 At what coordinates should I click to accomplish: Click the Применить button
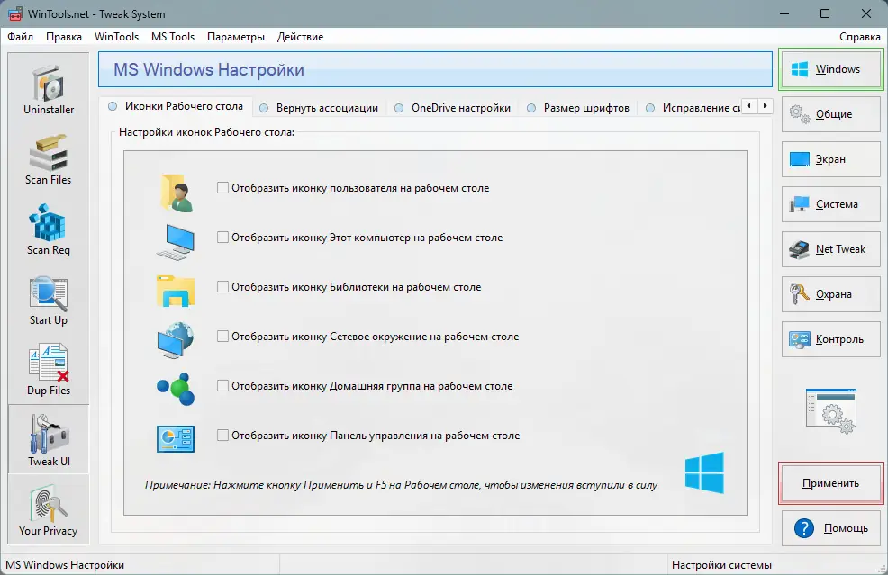point(830,483)
